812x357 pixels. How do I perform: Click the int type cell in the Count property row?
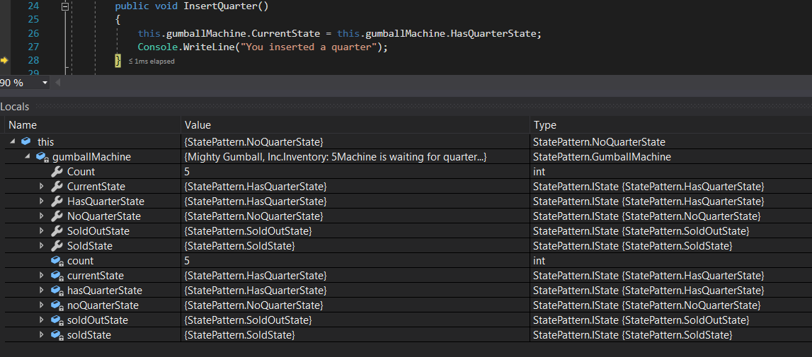pyautogui.click(x=671, y=172)
